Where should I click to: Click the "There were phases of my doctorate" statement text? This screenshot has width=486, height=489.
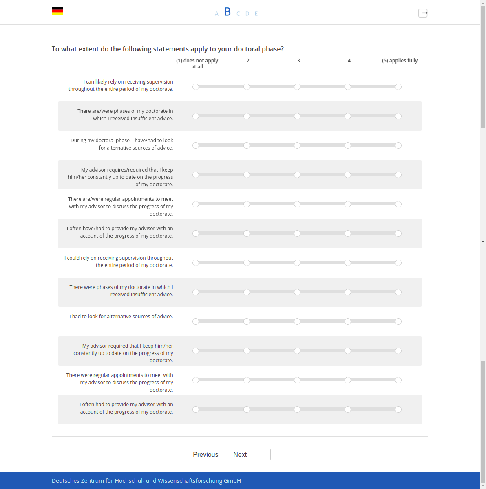click(121, 291)
